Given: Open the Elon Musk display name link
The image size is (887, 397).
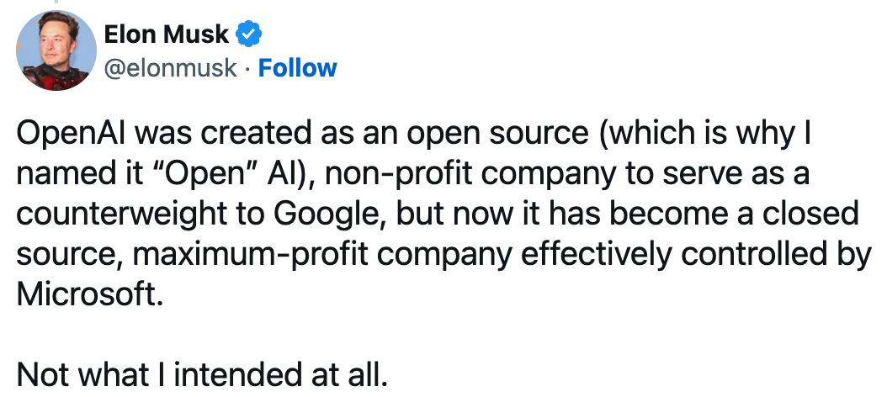Looking at the screenshot, I should click(166, 34).
